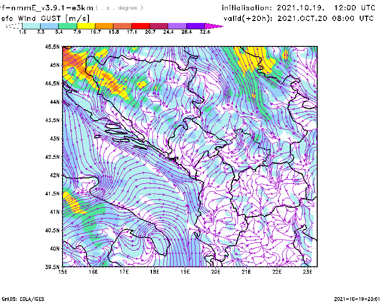Click the 39.5N latitude label
The height and width of the screenshot is (302, 391).
pyautogui.click(x=53, y=267)
